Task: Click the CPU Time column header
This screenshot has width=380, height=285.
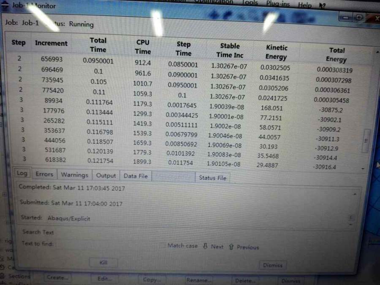Action: [143, 47]
